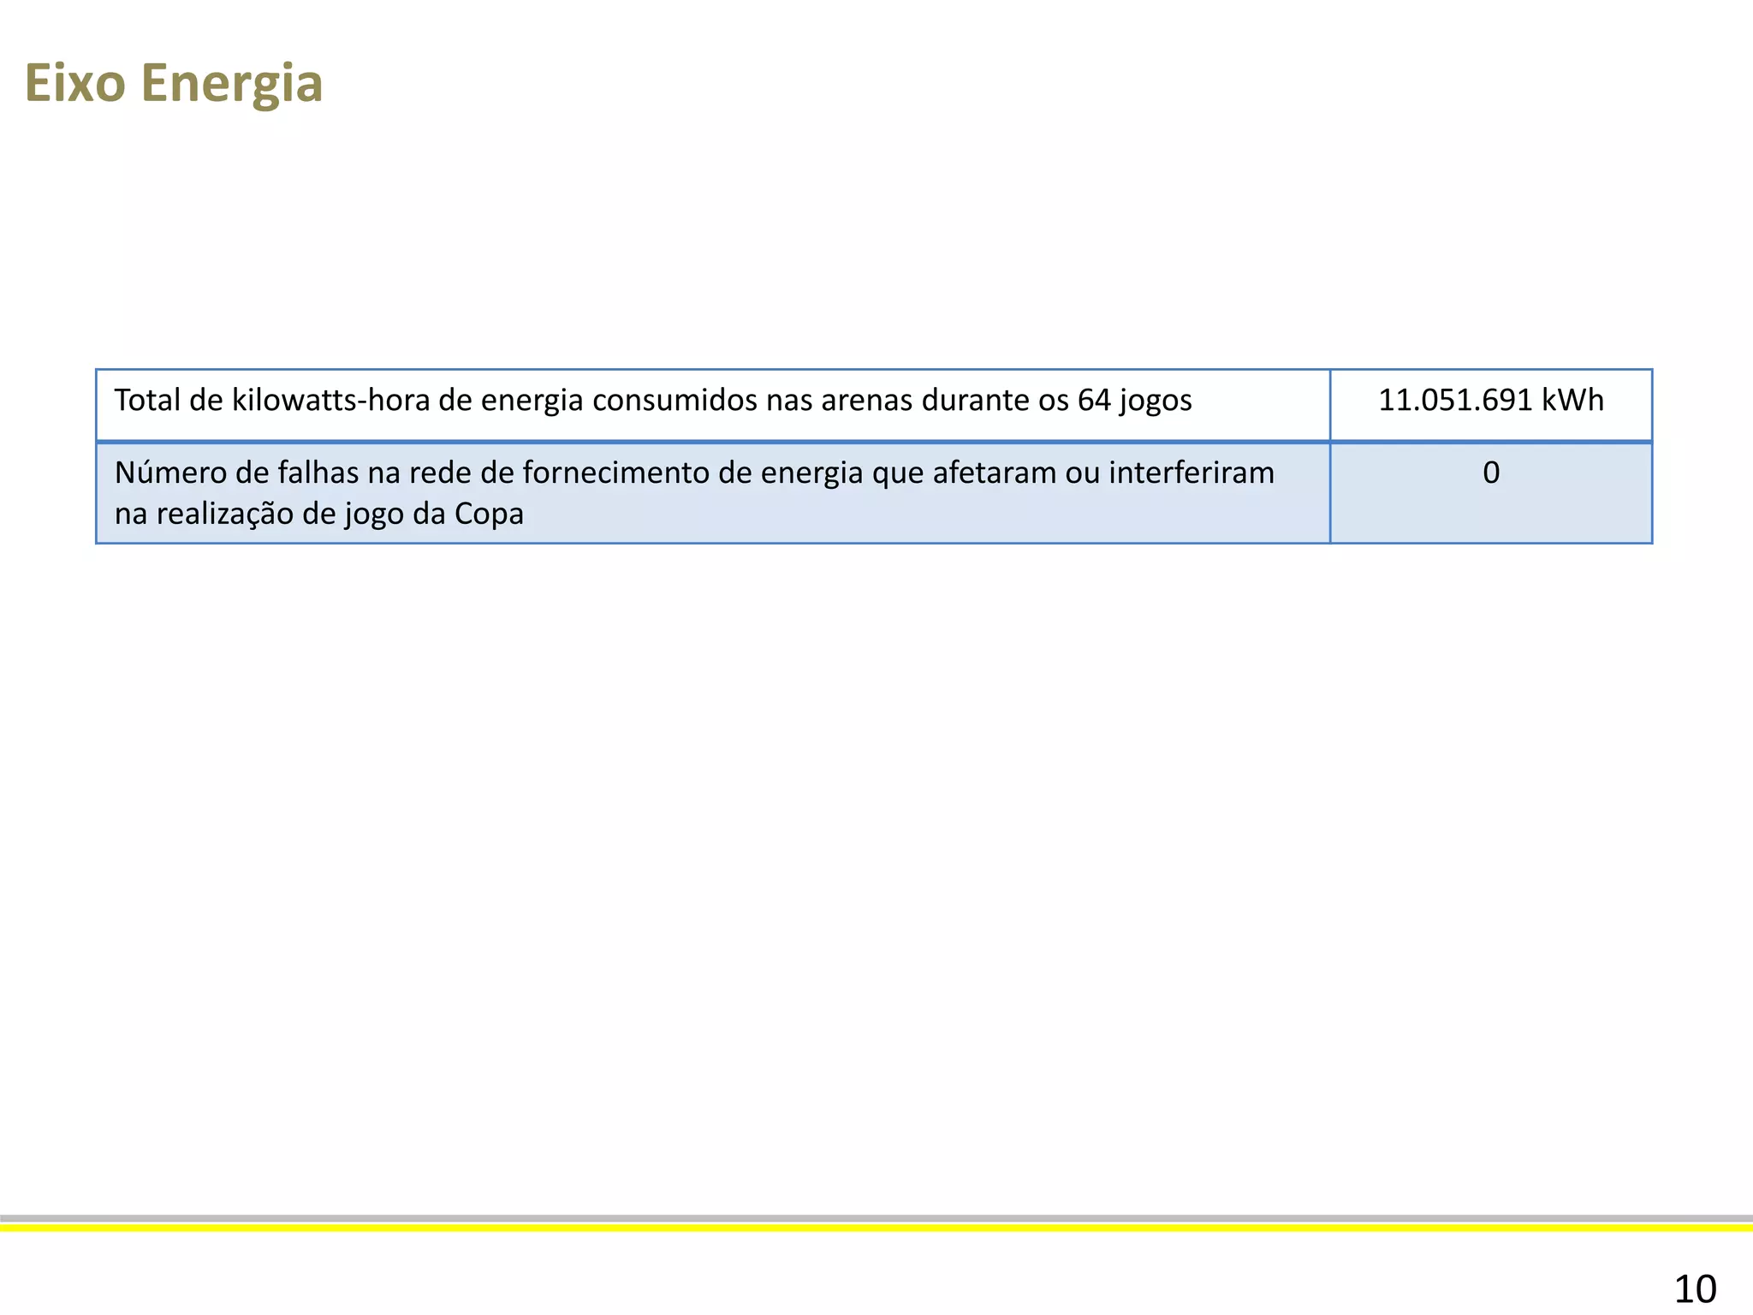The width and height of the screenshot is (1753, 1315).
Task: Click the page number 10
Action: click(x=1695, y=1288)
